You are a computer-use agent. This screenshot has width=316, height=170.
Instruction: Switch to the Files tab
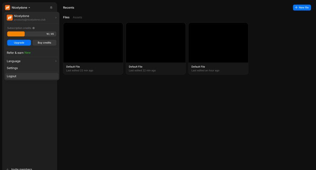66,17
